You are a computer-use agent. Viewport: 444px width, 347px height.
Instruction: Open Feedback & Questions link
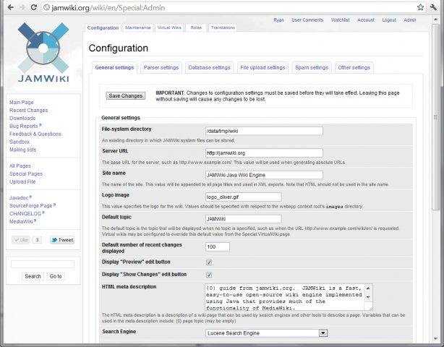pyautogui.click(x=35, y=134)
